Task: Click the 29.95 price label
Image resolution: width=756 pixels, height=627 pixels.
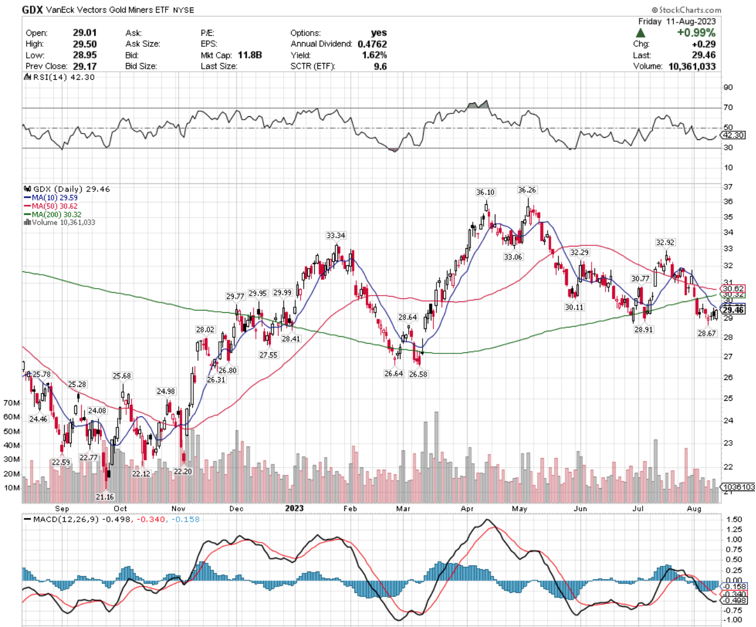Action: tap(258, 294)
